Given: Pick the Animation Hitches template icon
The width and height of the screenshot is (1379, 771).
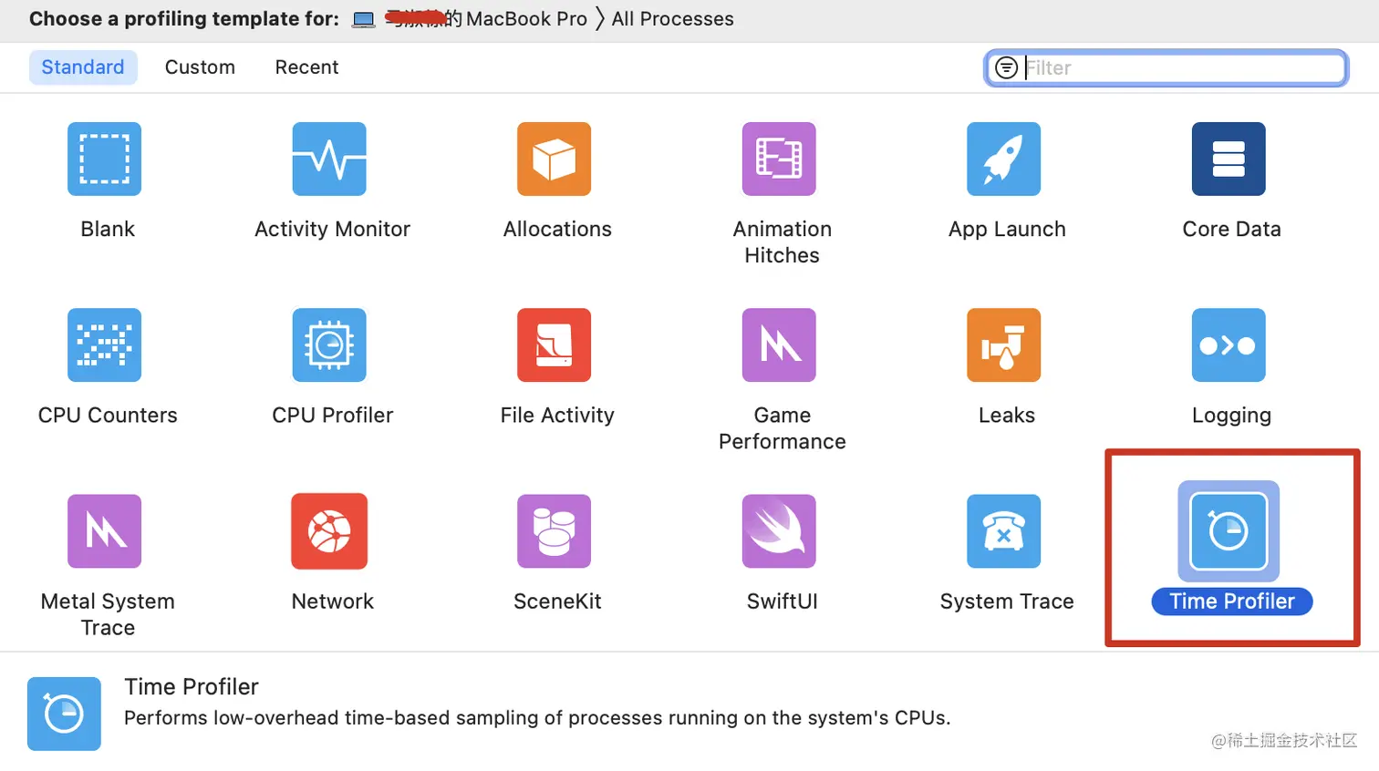Looking at the screenshot, I should [x=779, y=159].
